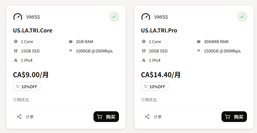Image resolution: width=257 pixels, height=133 pixels.
Task: Open the US.LA.TRI.Core plan title
Action: [x=33, y=30]
